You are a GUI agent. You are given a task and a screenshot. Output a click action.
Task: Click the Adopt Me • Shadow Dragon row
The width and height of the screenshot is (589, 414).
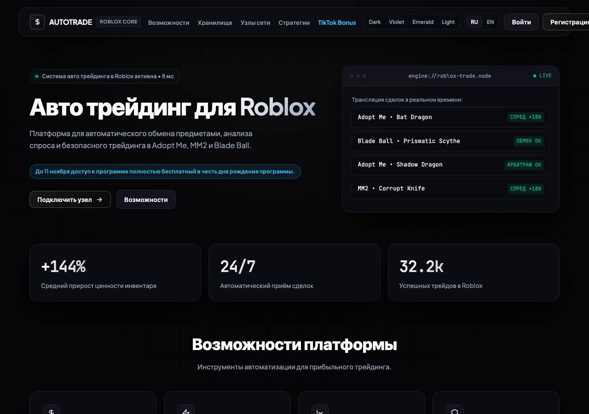coord(450,165)
